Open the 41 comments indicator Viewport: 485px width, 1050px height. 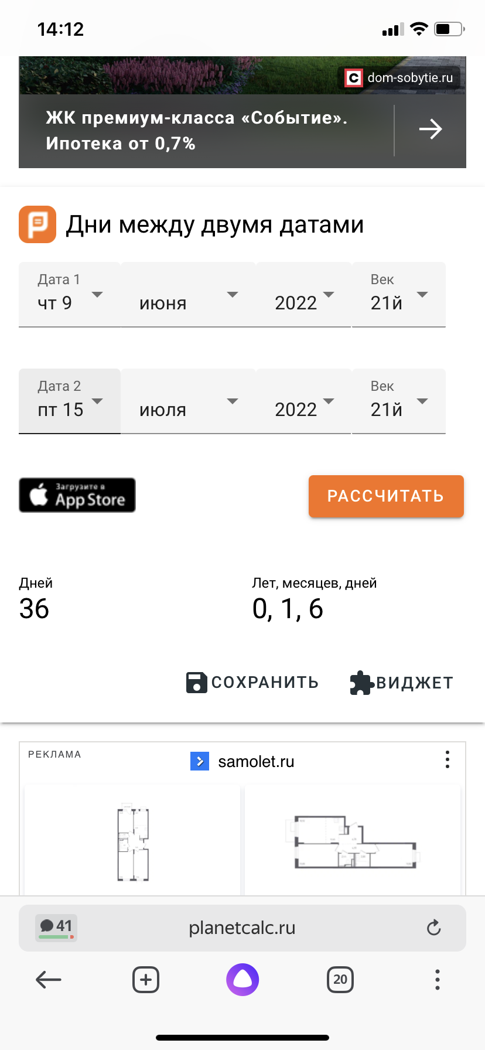56,928
